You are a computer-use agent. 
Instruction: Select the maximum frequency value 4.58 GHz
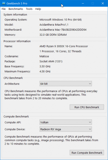click(x=45, y=71)
